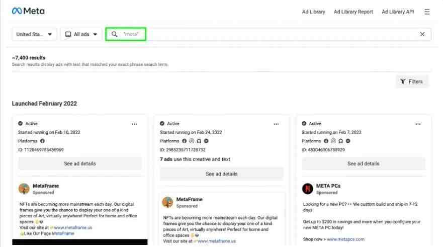443x247 pixels.
Task: Click the Launched February 2022 heading
Action: point(44,104)
